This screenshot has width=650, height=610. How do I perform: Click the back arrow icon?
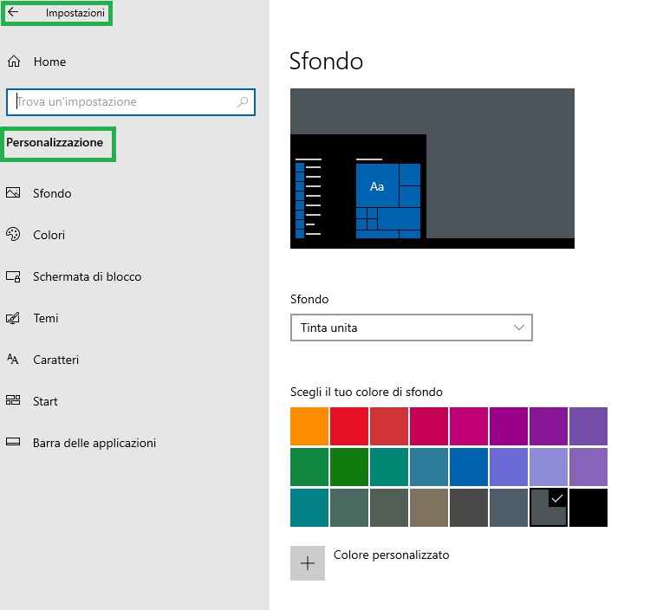pos(13,12)
